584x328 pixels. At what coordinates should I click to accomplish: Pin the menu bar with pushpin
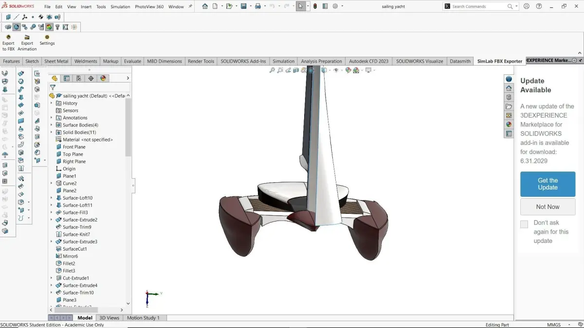tap(190, 6)
